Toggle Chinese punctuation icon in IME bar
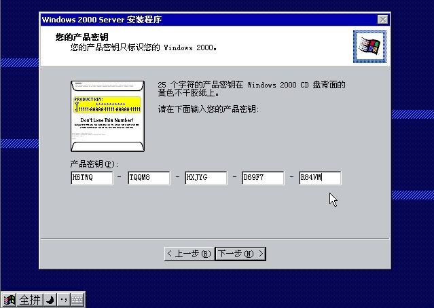Screen dimensions: 434x308 click(x=64, y=300)
